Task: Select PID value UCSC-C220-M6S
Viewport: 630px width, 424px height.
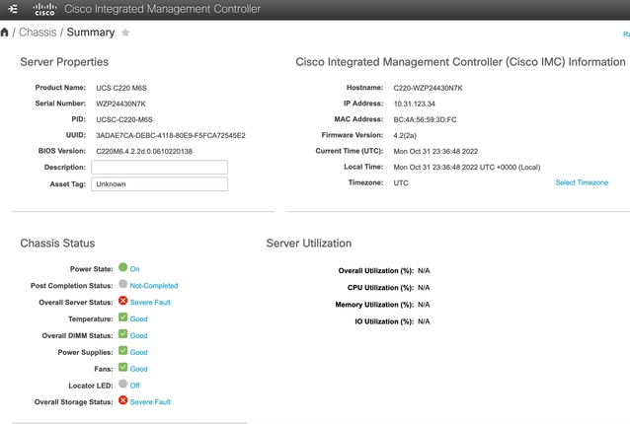Action: 124,119
